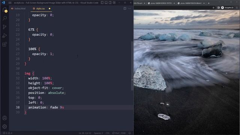This screenshot has height=135, width=240.
Task: Open editor More Actions ellipsis
Action: click(x=129, y=9)
